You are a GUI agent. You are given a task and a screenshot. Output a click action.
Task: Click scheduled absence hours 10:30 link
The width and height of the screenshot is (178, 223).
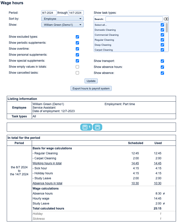click(135, 183)
